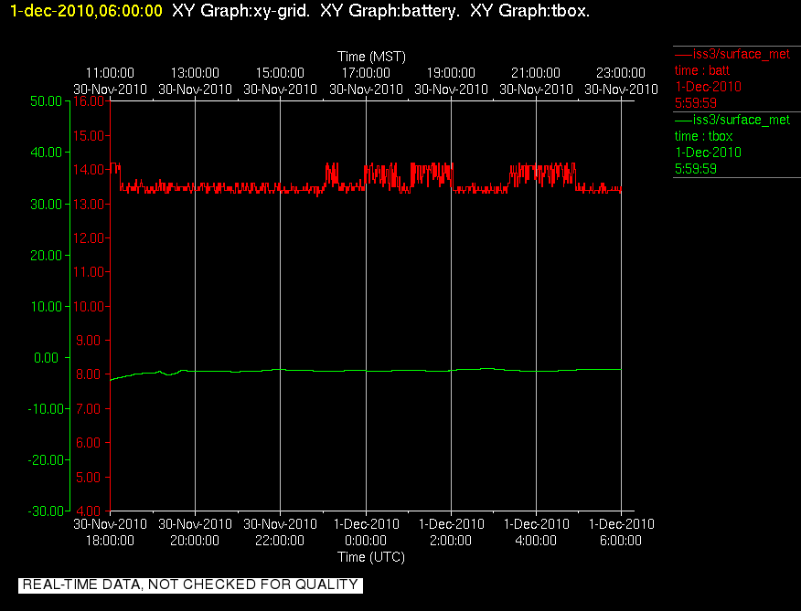Click the XY Graph:tbox title text

(x=529, y=11)
